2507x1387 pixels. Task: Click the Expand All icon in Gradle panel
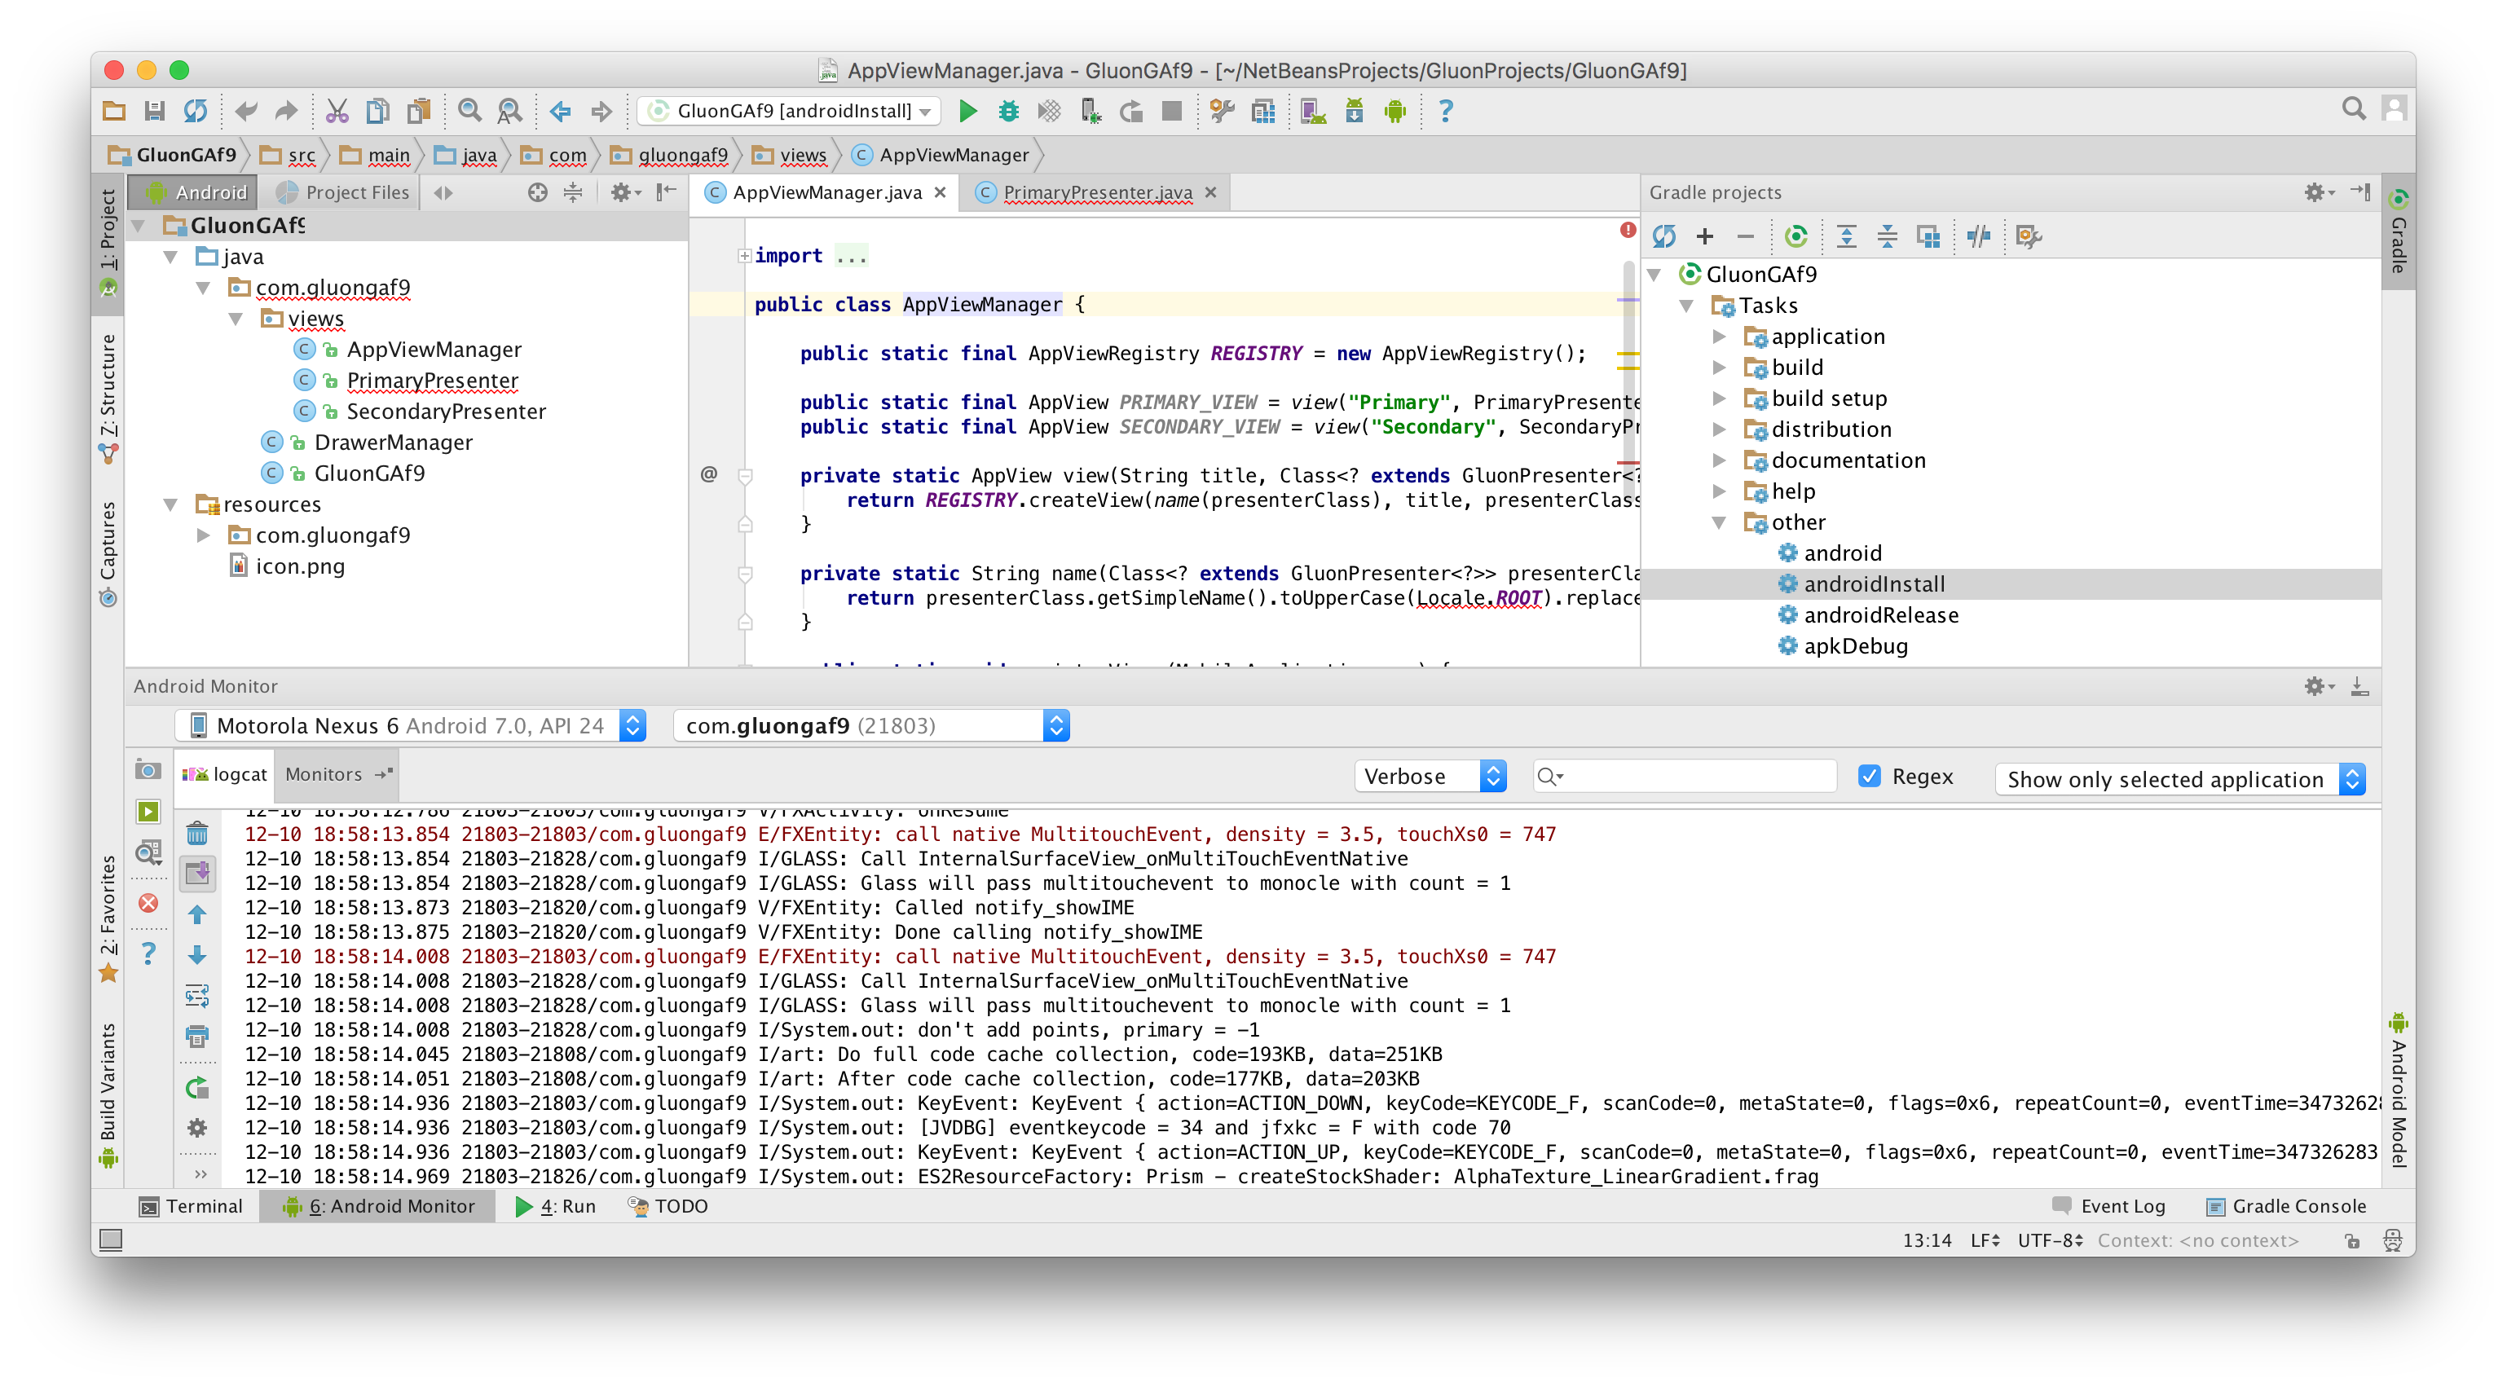[x=1846, y=236]
